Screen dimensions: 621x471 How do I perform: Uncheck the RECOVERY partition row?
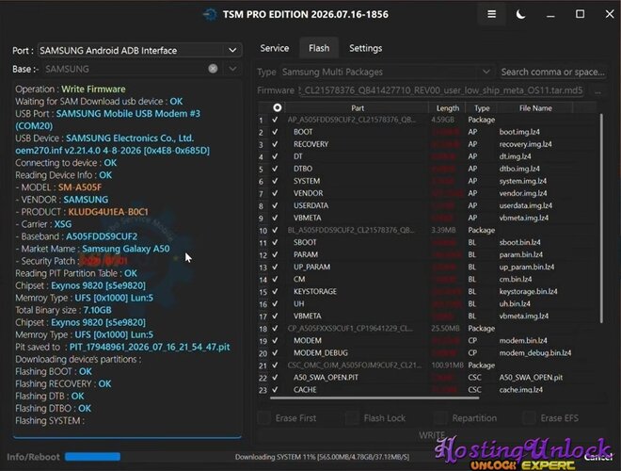click(x=275, y=144)
